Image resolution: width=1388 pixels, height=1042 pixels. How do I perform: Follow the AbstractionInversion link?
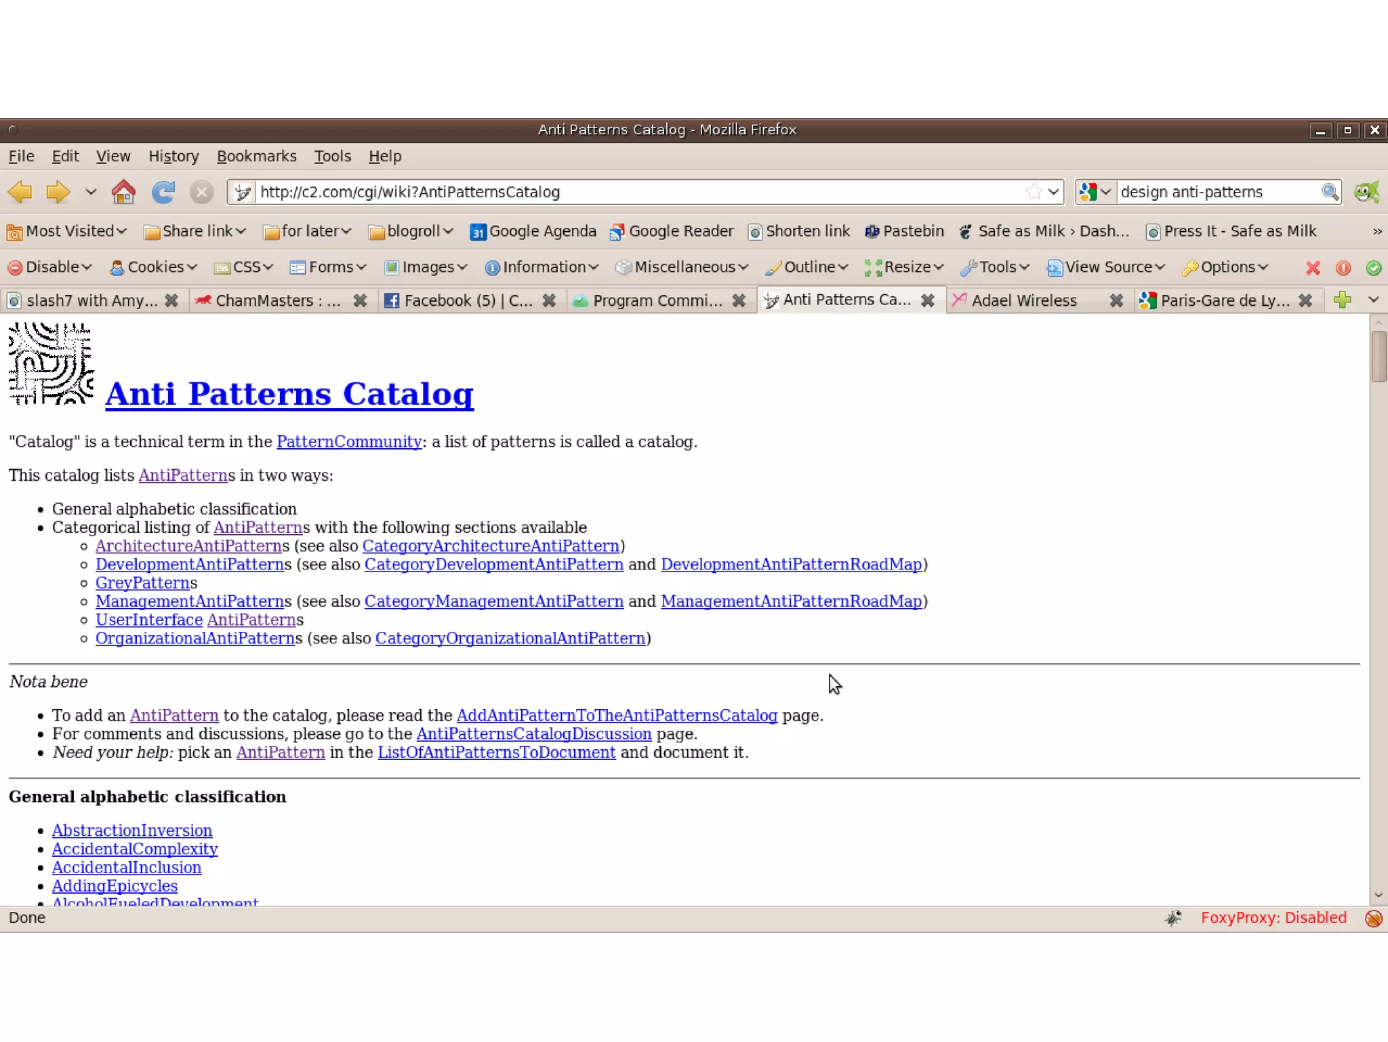(132, 830)
